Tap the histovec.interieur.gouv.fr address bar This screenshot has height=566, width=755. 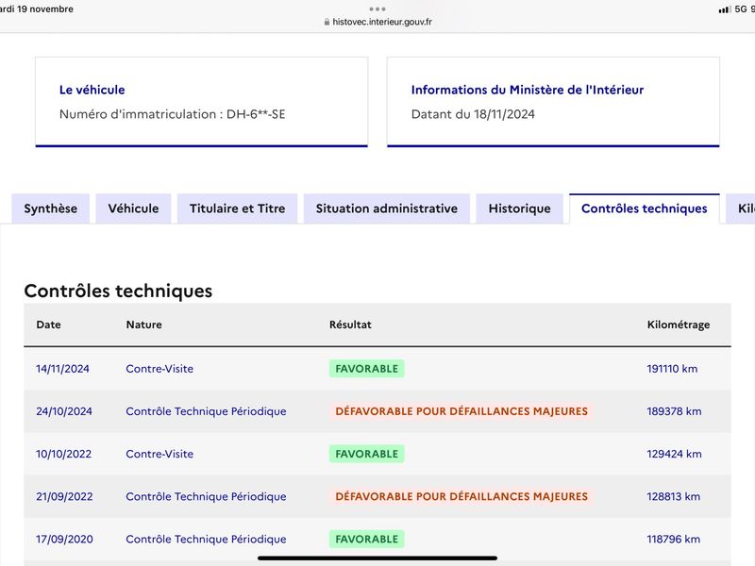point(377,22)
